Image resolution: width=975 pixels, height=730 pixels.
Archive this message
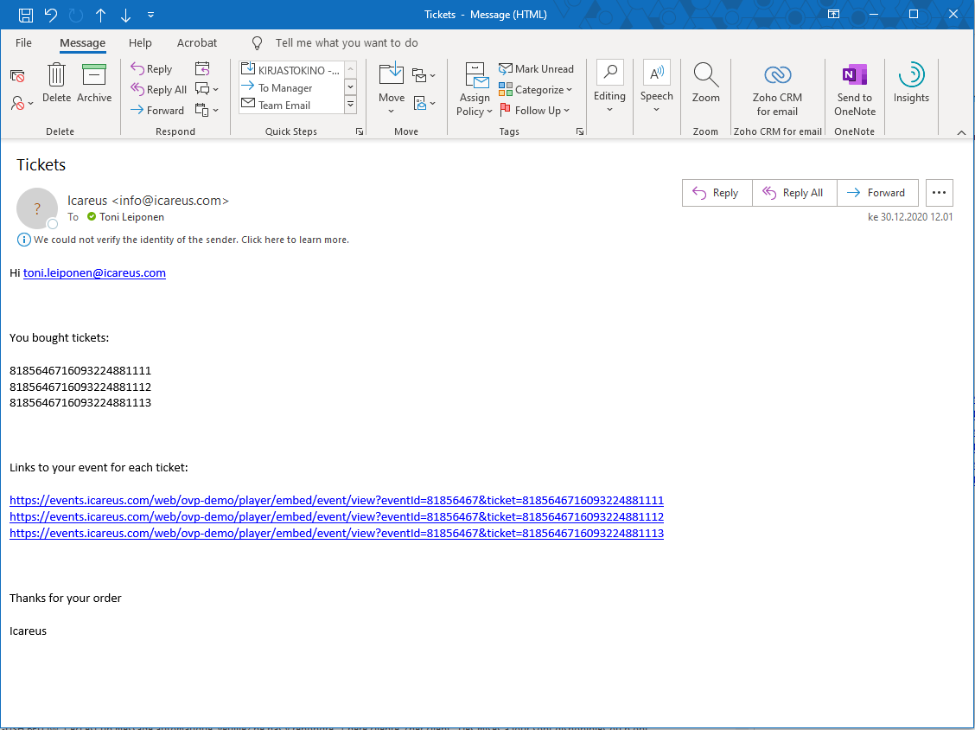[94, 83]
